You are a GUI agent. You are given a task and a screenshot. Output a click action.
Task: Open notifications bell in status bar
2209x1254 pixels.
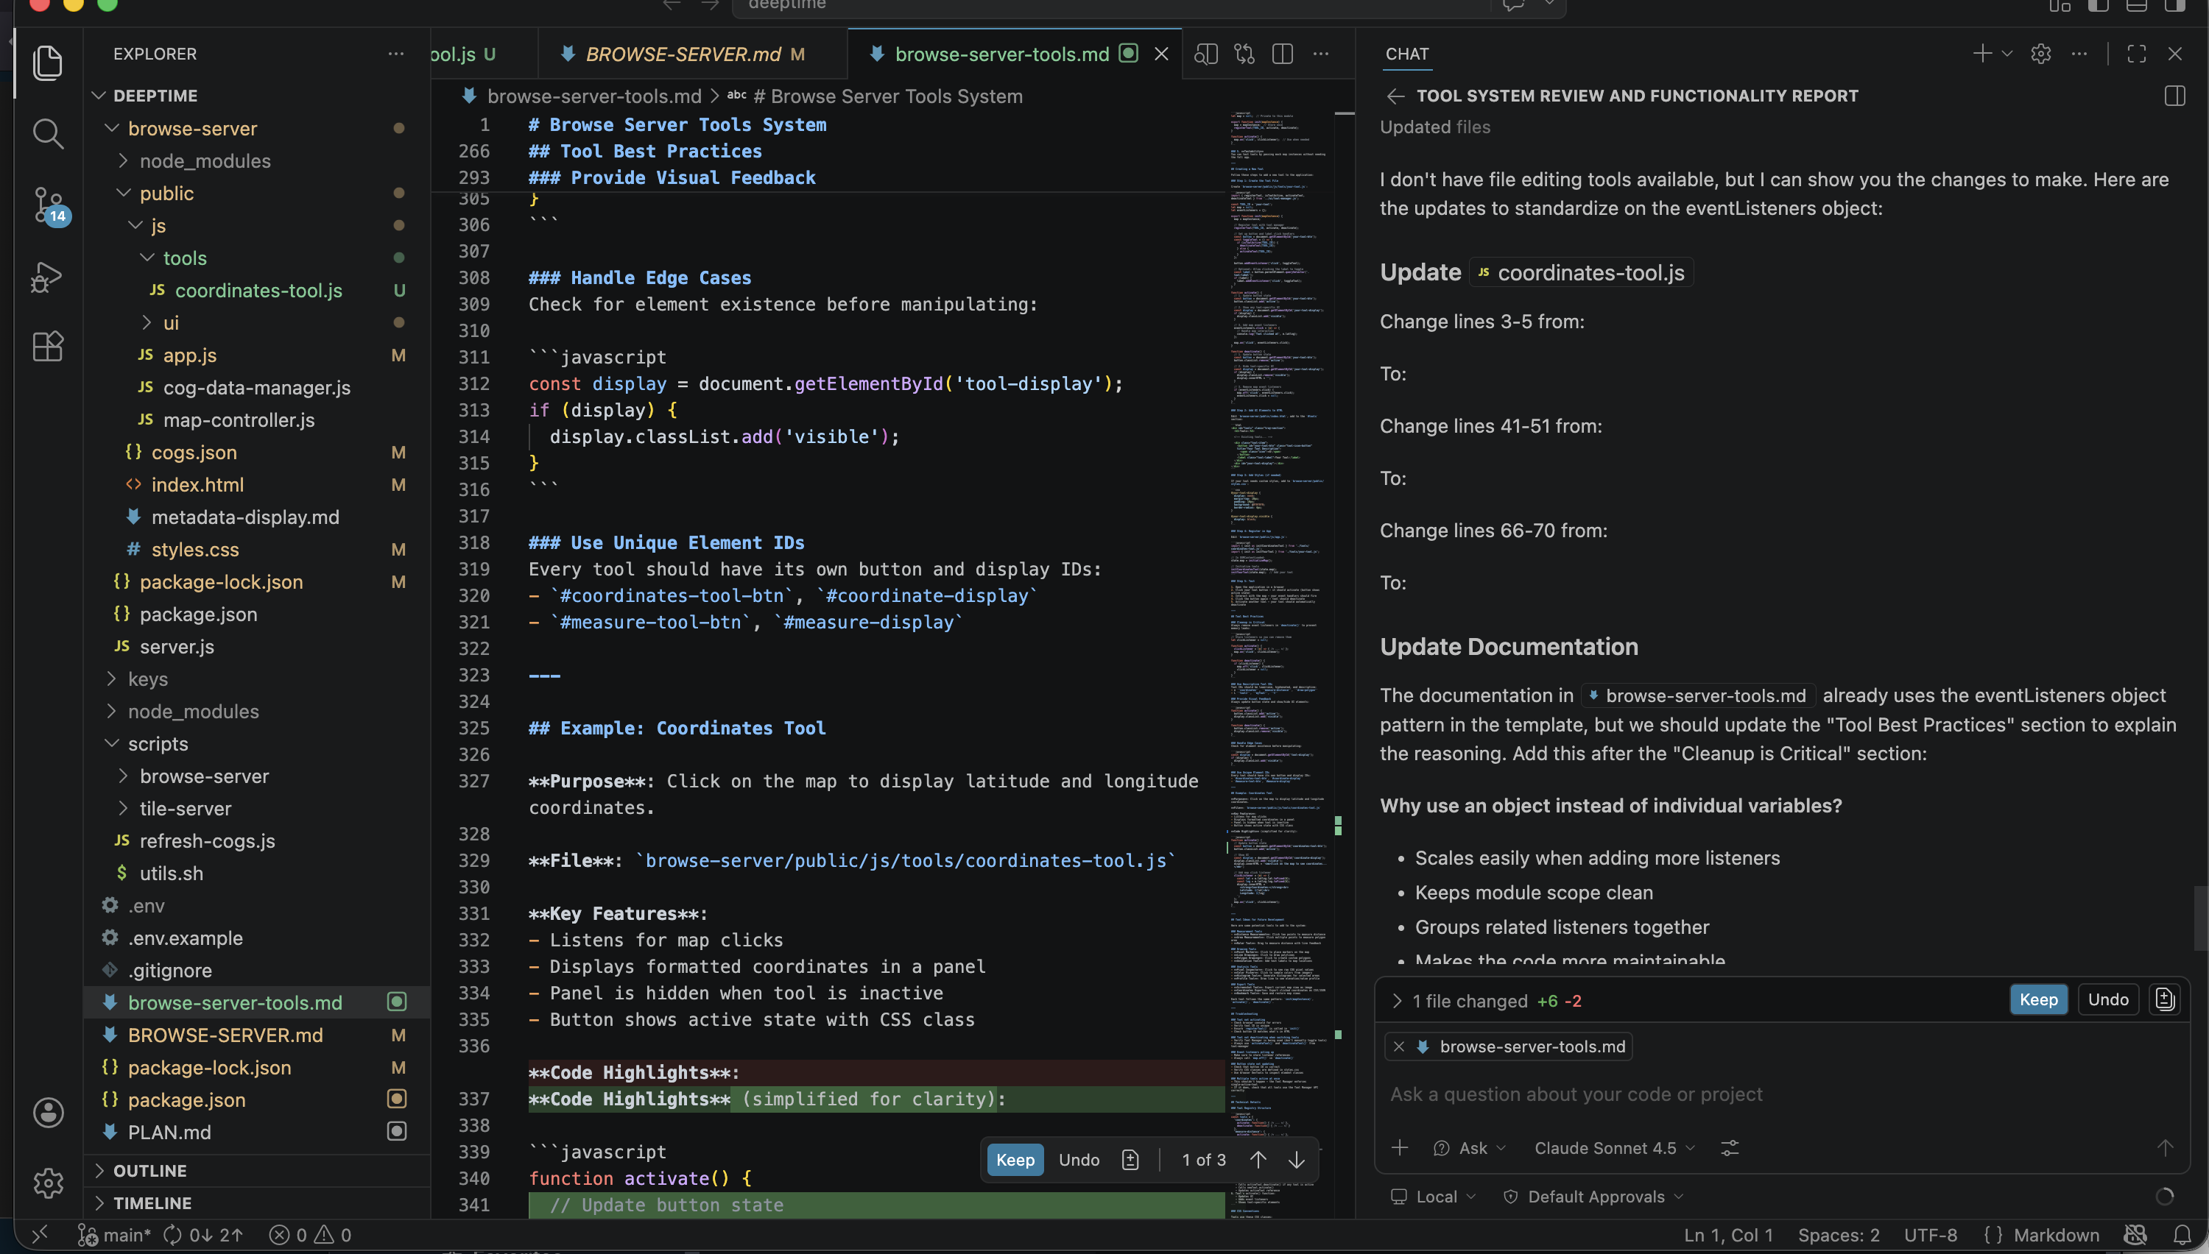[2182, 1235]
